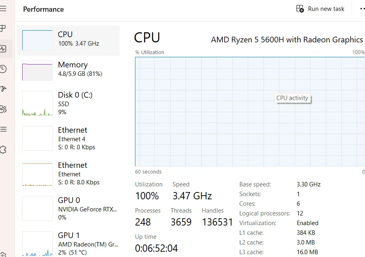The height and width of the screenshot is (257, 365).
Task: Click the Disk 0 mini graph thumbnail
Action: [x=37, y=103]
